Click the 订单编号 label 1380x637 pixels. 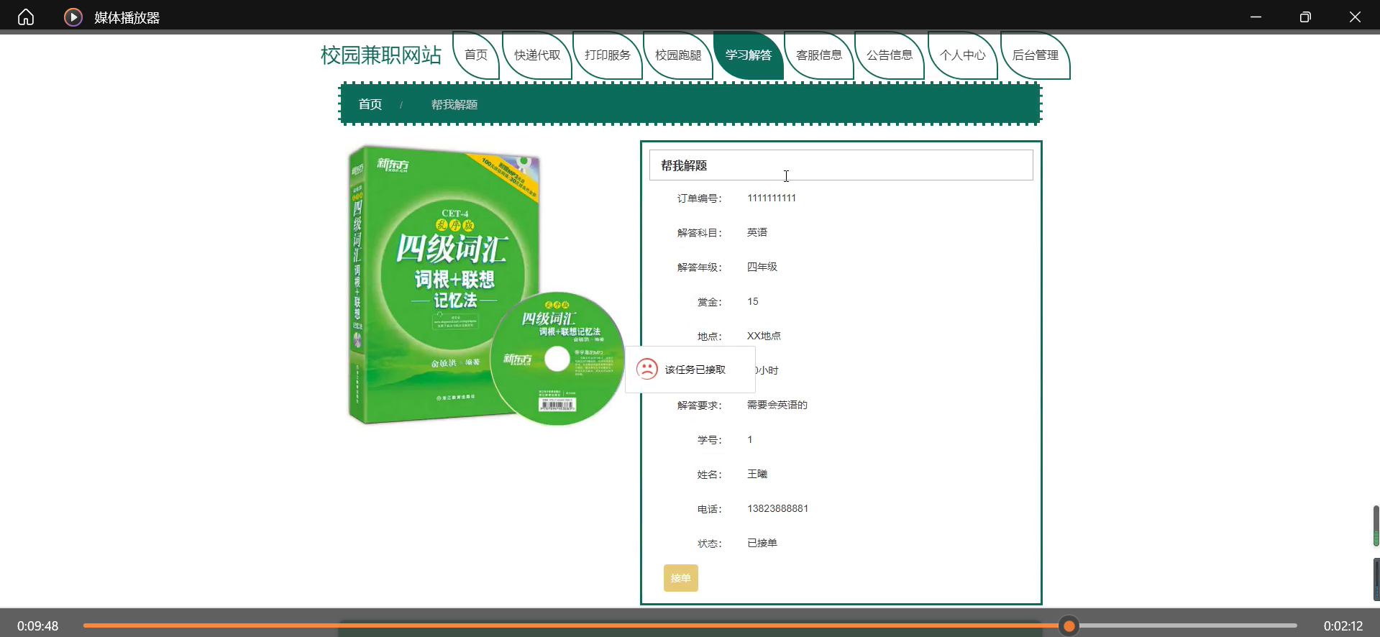tap(699, 198)
